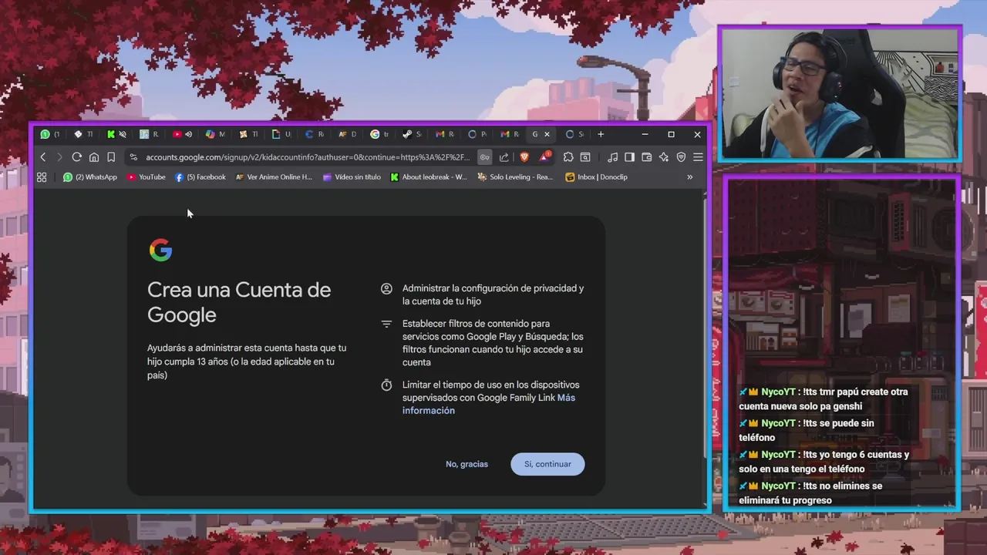Show hidden bookmarks with the chevron overflow
Screen dimensions: 987x555
point(689,177)
